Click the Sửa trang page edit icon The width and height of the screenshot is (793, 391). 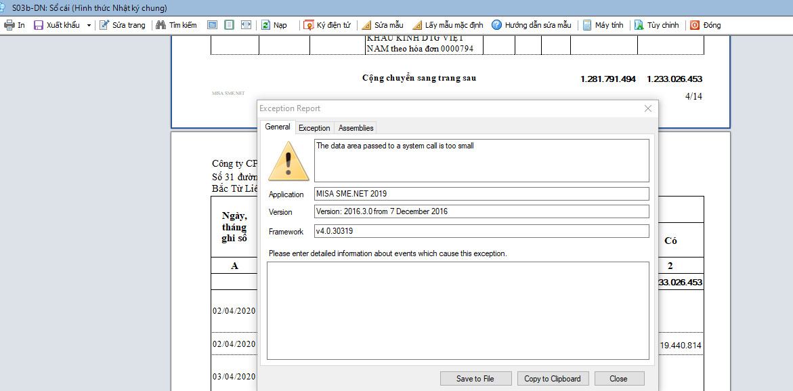point(104,25)
